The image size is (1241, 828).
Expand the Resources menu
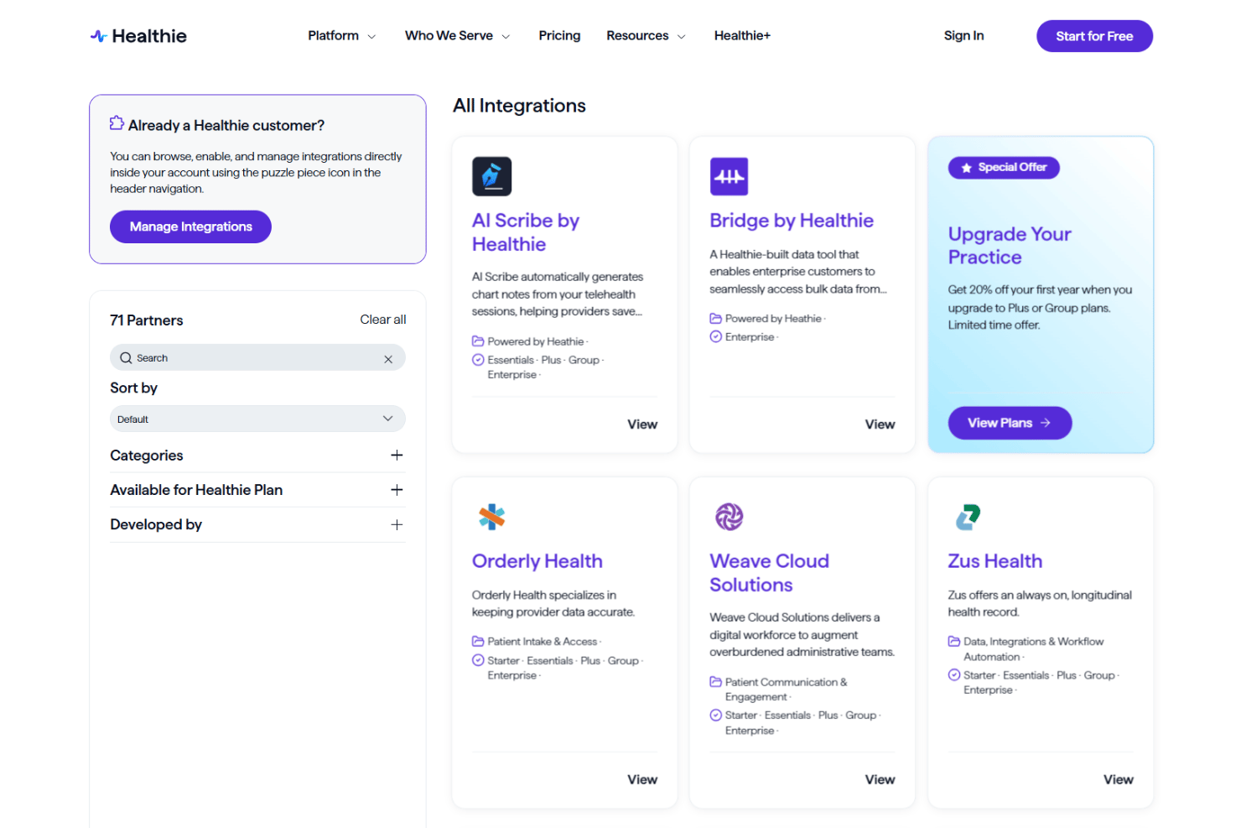pyautogui.click(x=646, y=36)
